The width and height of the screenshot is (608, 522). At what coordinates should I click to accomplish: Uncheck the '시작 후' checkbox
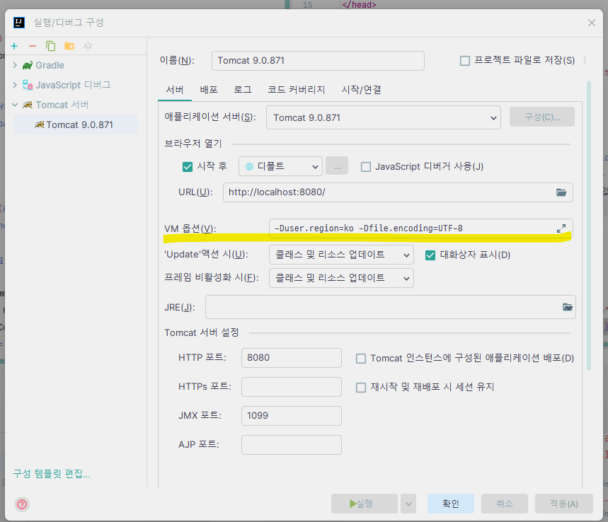pyautogui.click(x=188, y=167)
